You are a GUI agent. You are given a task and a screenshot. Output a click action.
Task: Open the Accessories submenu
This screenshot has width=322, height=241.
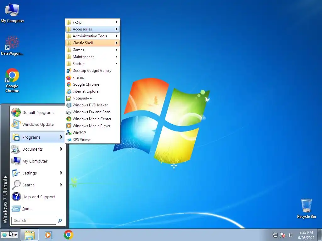[93, 29]
